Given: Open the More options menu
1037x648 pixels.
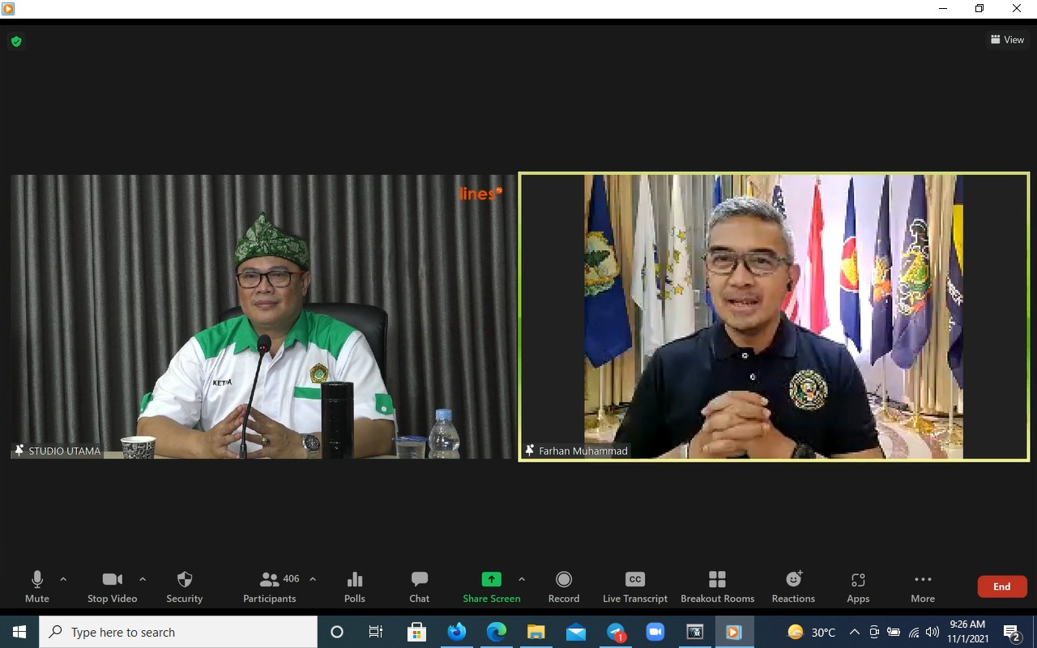Looking at the screenshot, I should click(923, 587).
